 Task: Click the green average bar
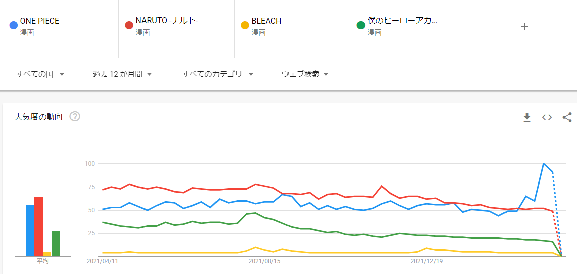coord(56,243)
